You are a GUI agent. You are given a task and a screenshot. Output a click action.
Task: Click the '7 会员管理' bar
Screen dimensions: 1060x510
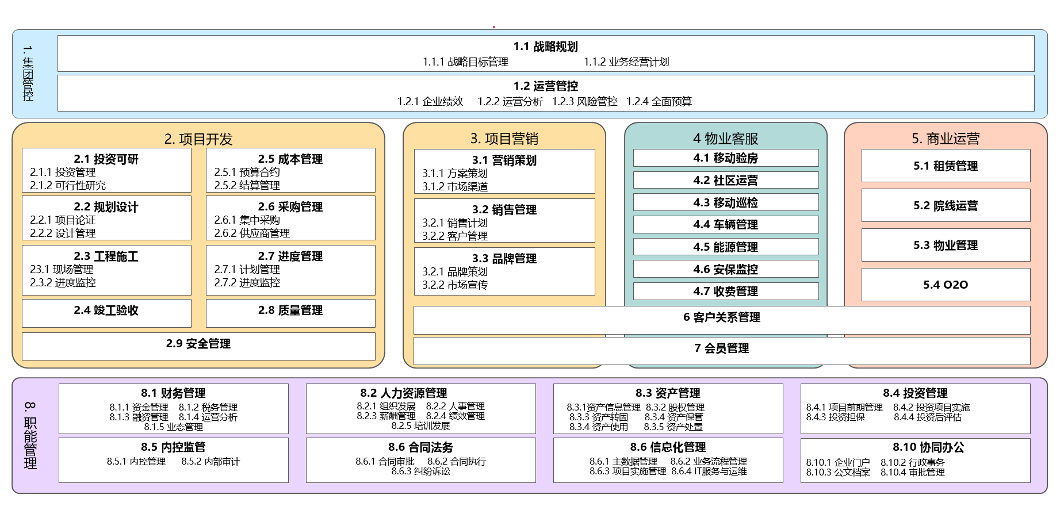pos(722,351)
